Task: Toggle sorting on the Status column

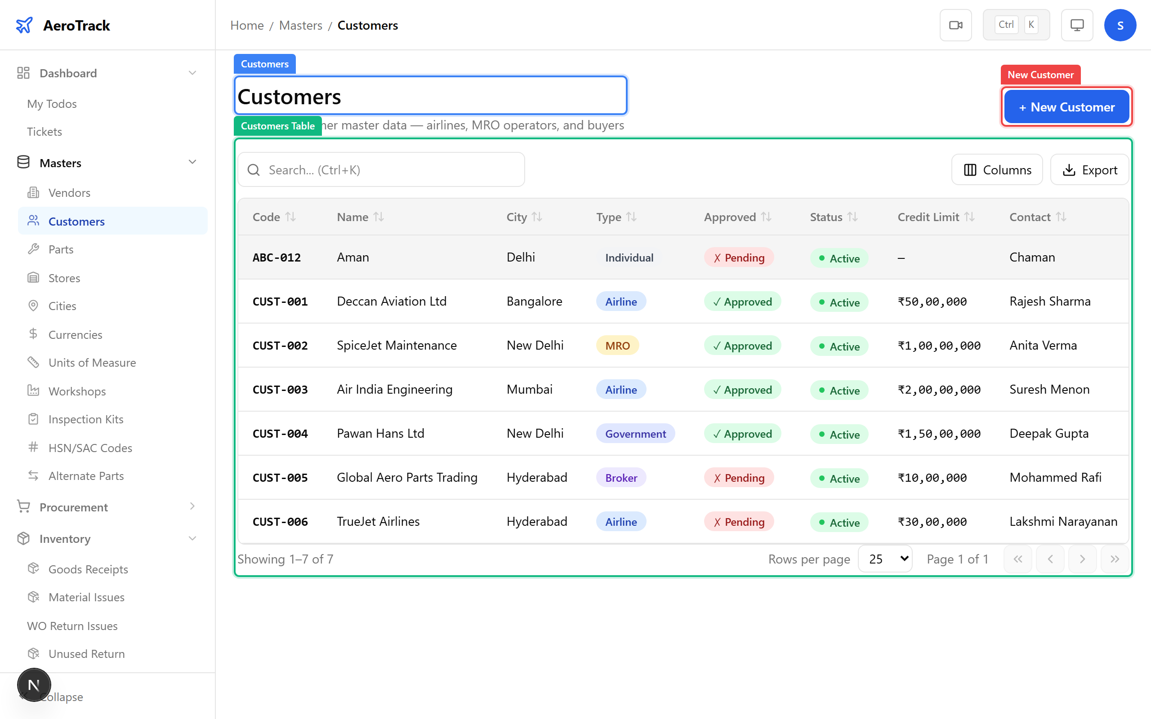Action: click(x=853, y=216)
